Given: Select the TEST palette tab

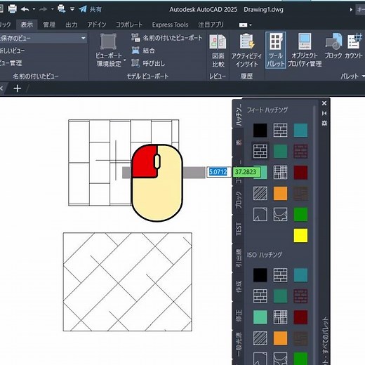Looking at the screenshot, I should [239, 229].
